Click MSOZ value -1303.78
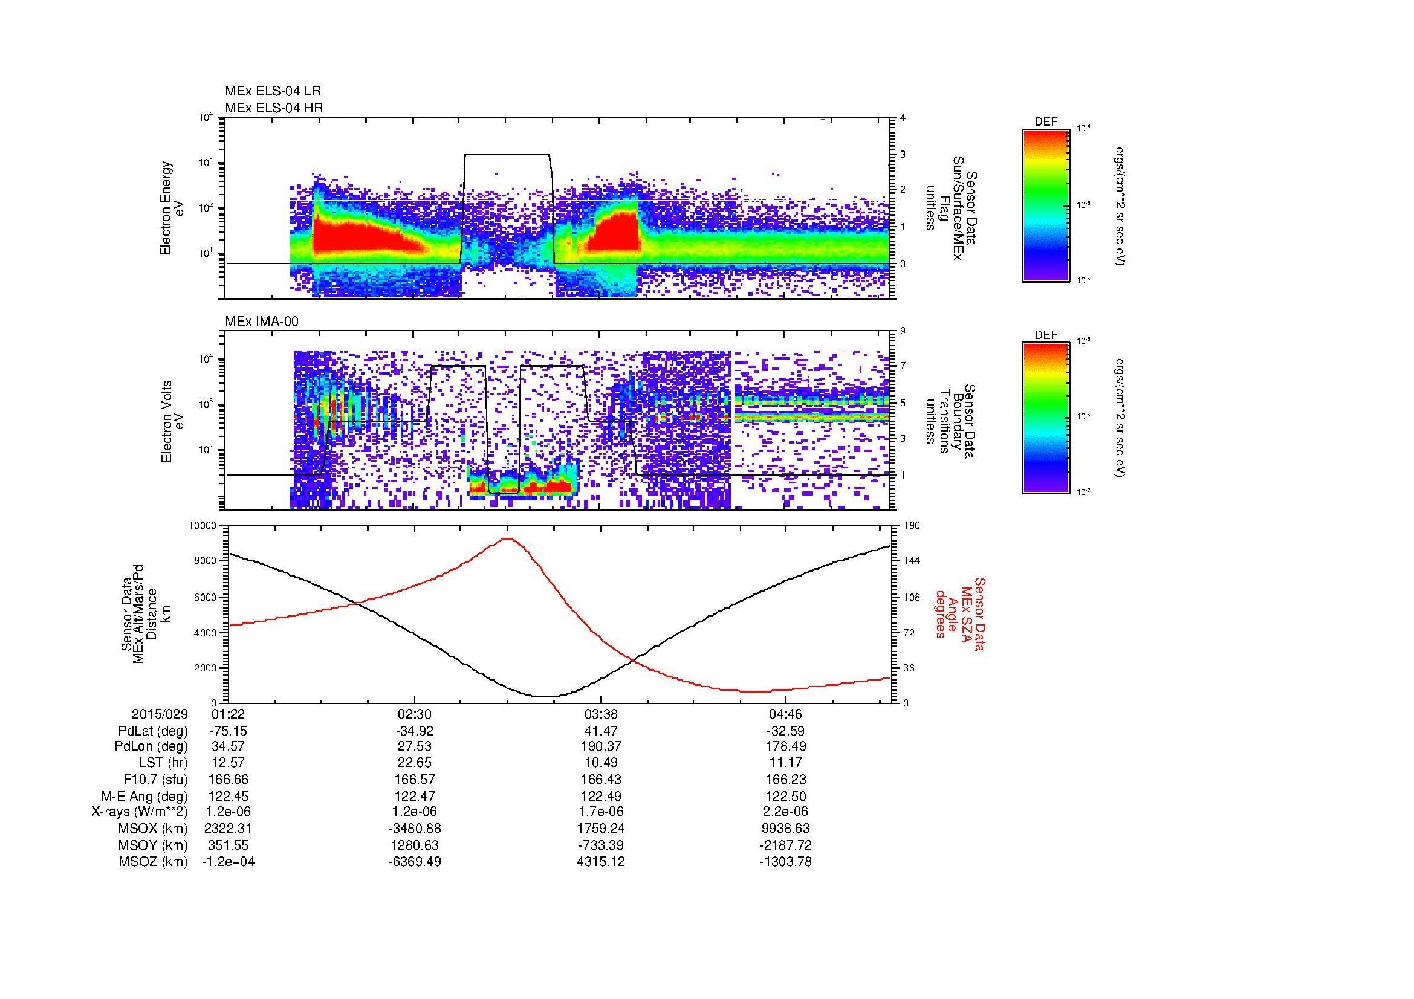Viewport: 1414px width, 999px height. (x=786, y=862)
